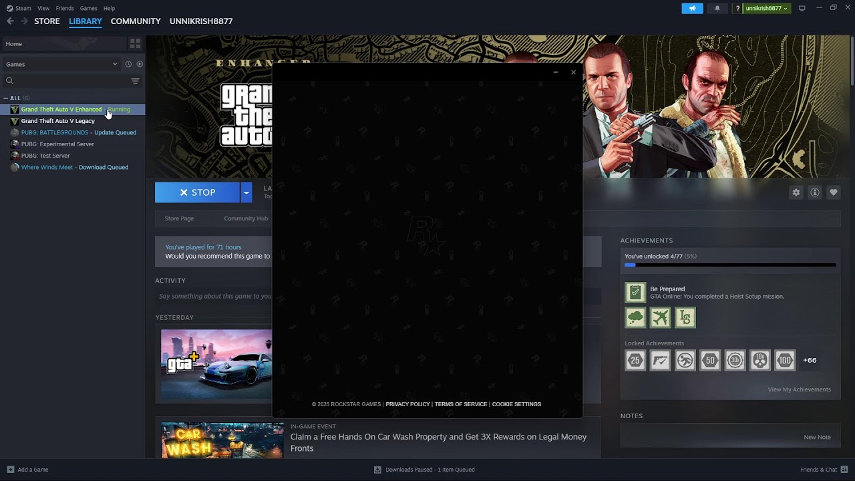The width and height of the screenshot is (855, 481).
Task: Open the Privacy Policy link in launcher
Action: pos(407,404)
